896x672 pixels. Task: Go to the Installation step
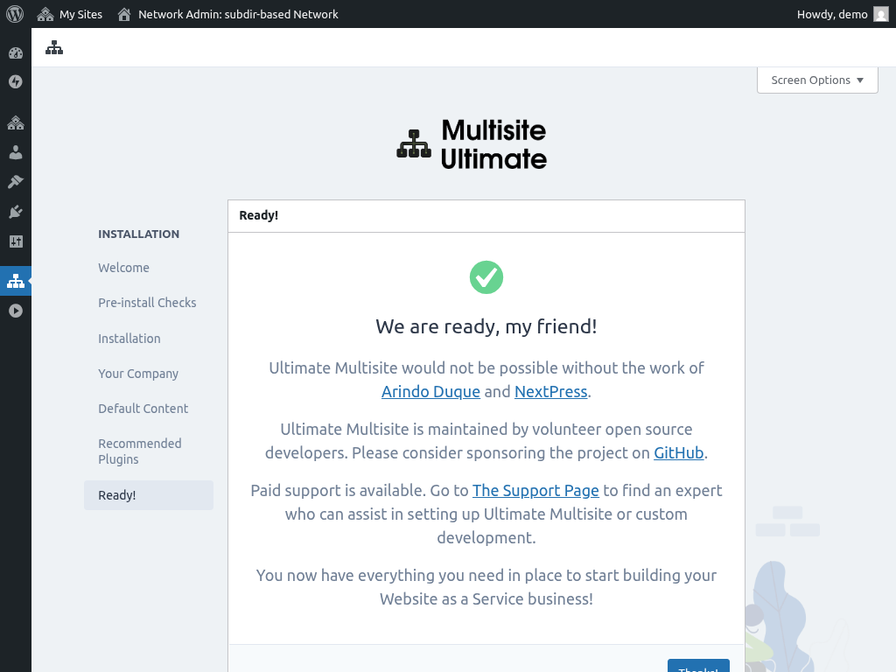[x=129, y=339]
